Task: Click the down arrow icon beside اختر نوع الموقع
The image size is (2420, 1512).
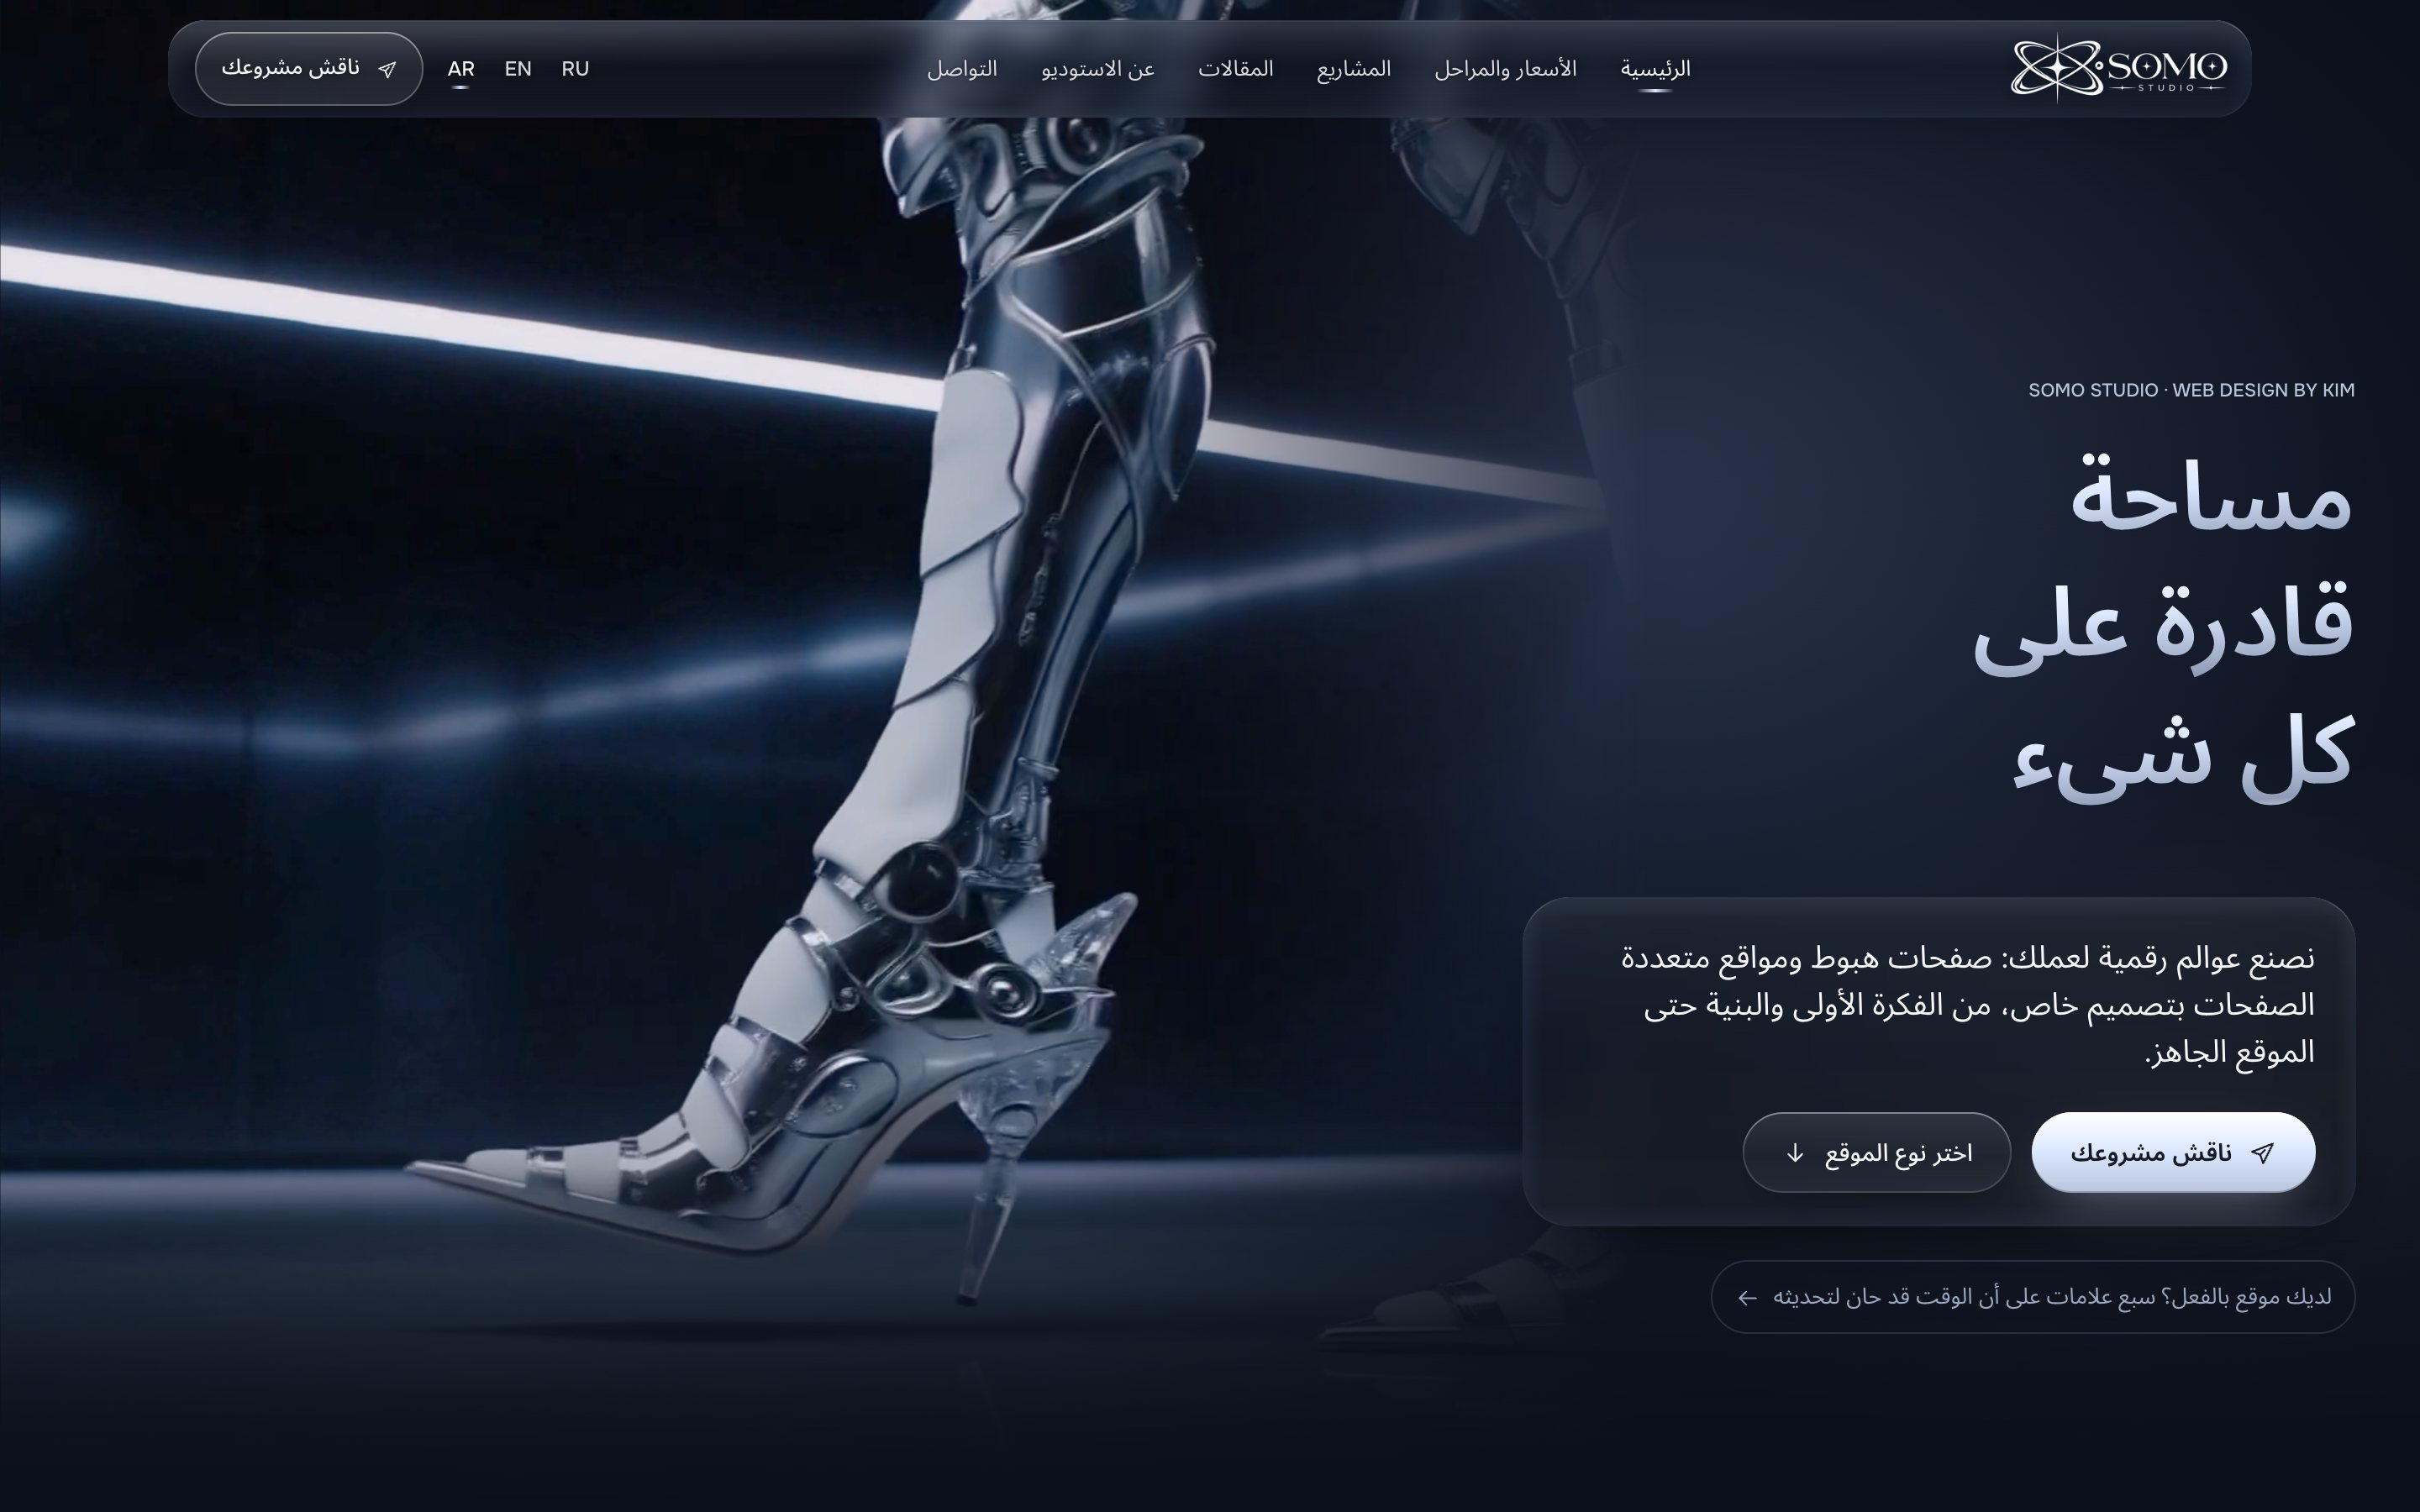Action: tap(1795, 1153)
